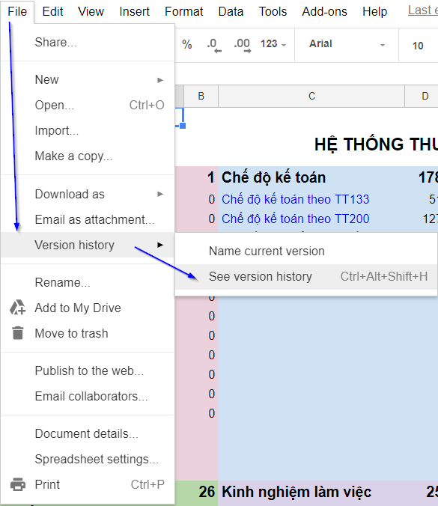Open the Help menu
The width and height of the screenshot is (438, 506).
(x=375, y=12)
